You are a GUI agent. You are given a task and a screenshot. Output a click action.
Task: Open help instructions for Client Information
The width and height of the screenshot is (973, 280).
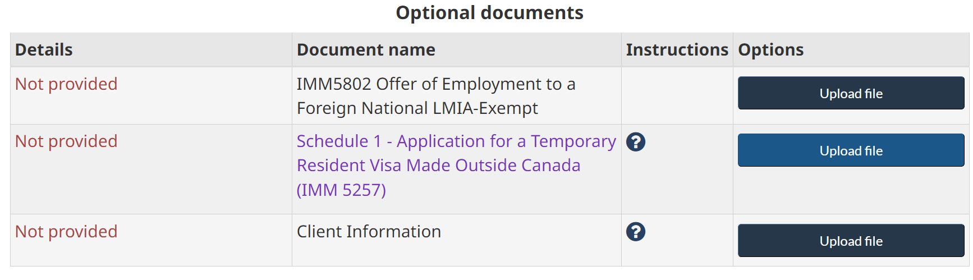tap(635, 232)
